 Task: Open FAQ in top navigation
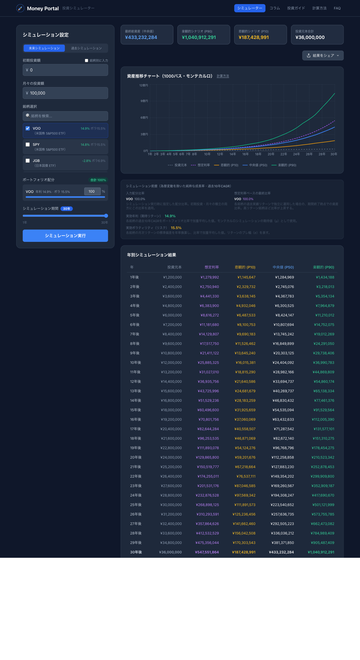(x=337, y=8)
